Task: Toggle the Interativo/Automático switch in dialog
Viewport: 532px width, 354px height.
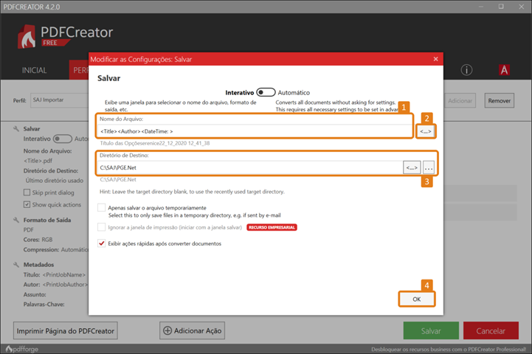Action: coord(266,93)
